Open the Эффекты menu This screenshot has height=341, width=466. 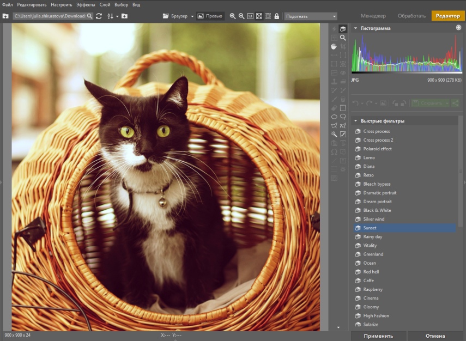click(x=86, y=5)
